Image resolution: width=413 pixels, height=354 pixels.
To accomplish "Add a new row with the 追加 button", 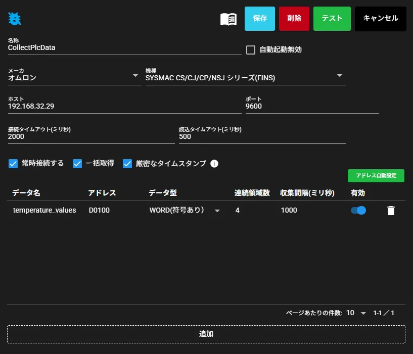I will [206, 334].
